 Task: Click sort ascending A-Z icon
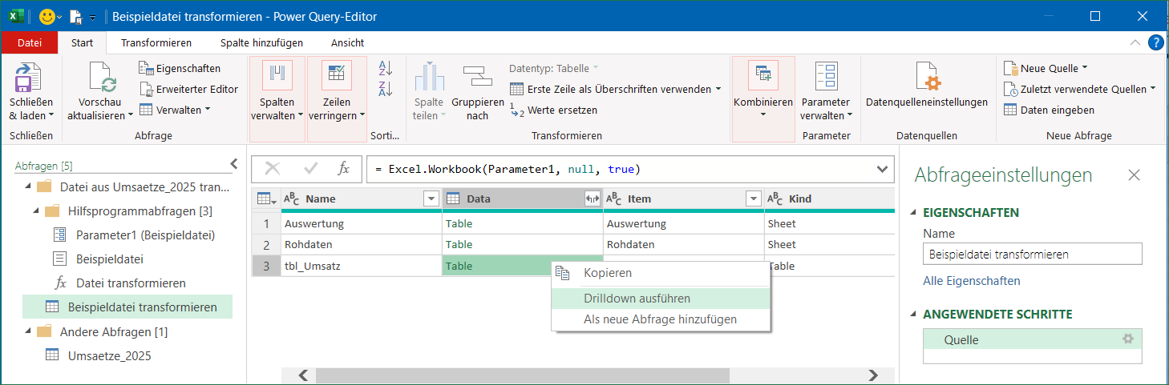(x=386, y=69)
